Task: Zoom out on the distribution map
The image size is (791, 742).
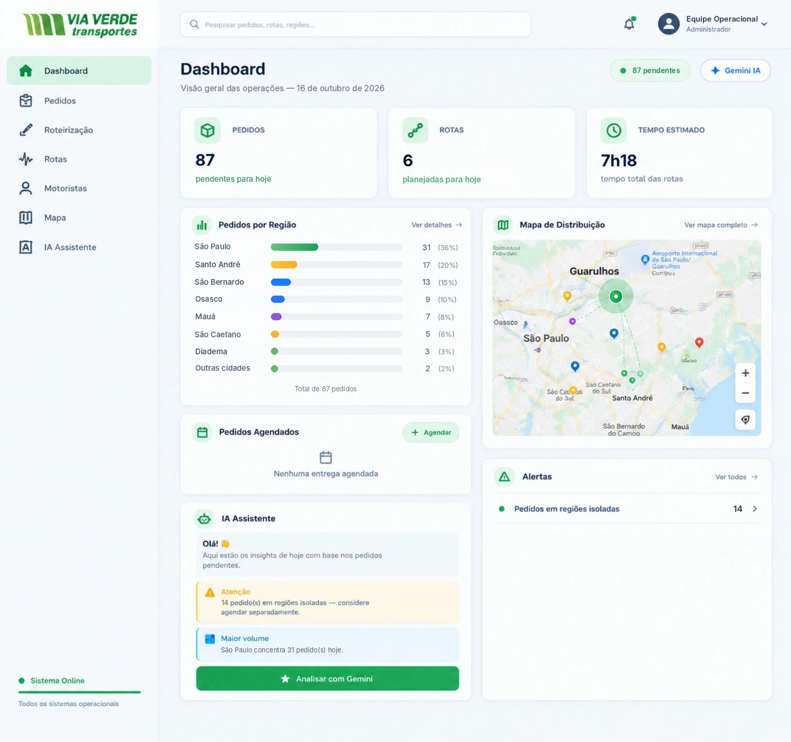Action: click(x=745, y=393)
